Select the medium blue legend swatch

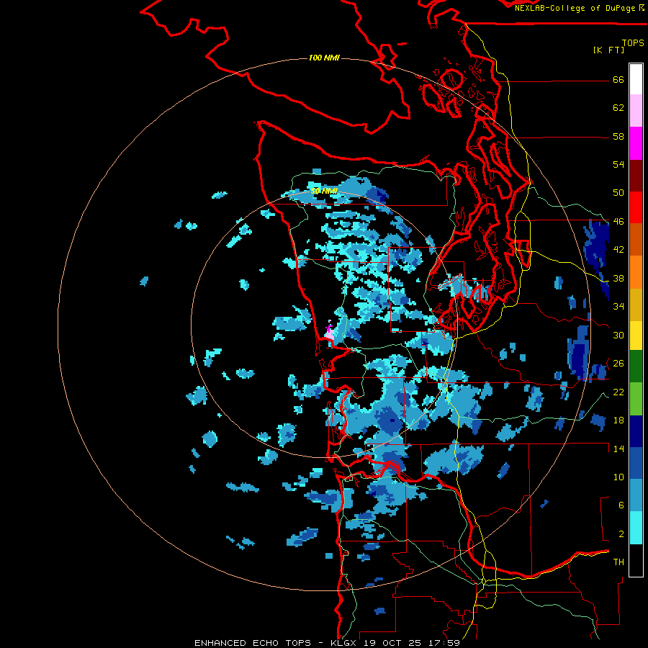636,463
